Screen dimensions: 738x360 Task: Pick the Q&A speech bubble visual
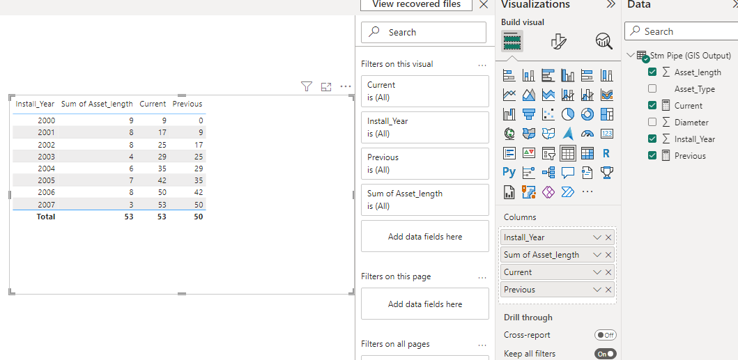click(568, 172)
